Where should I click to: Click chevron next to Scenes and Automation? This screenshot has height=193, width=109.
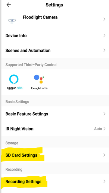pos(104,50)
